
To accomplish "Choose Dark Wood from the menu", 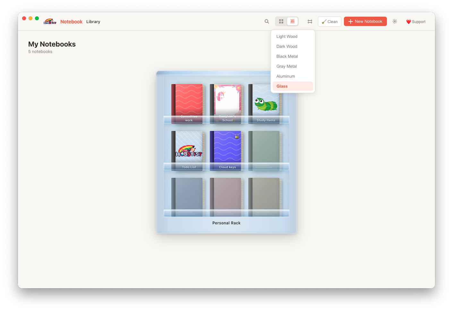I will [x=286, y=46].
